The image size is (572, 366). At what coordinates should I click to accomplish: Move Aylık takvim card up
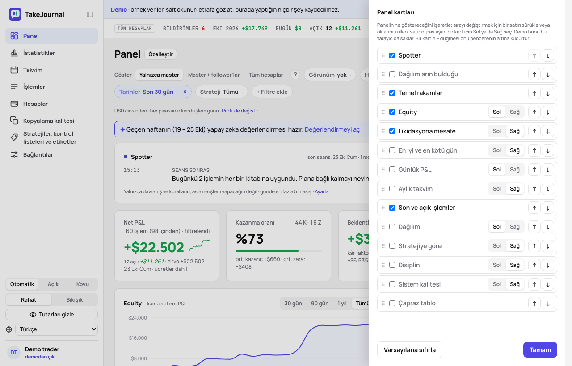pos(534,189)
